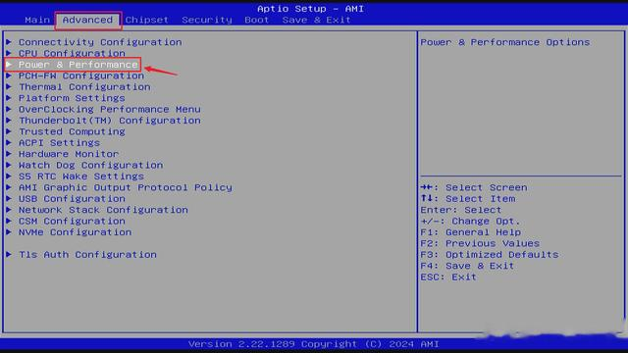Click the Select Screen key hint
The height and width of the screenshot is (353, 628).
474,187
